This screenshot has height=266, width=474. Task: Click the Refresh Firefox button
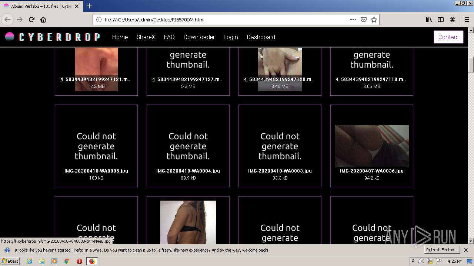(442, 250)
